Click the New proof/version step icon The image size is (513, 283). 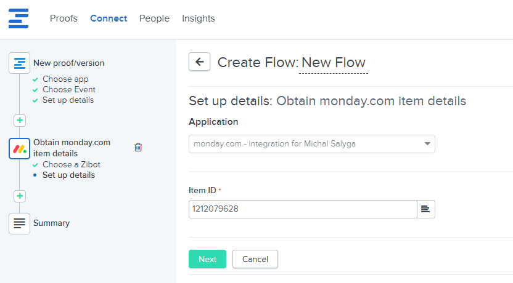coord(20,63)
